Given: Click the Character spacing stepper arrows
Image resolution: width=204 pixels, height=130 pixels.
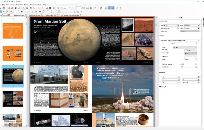Looking at the screenshot, I should point(196,64).
